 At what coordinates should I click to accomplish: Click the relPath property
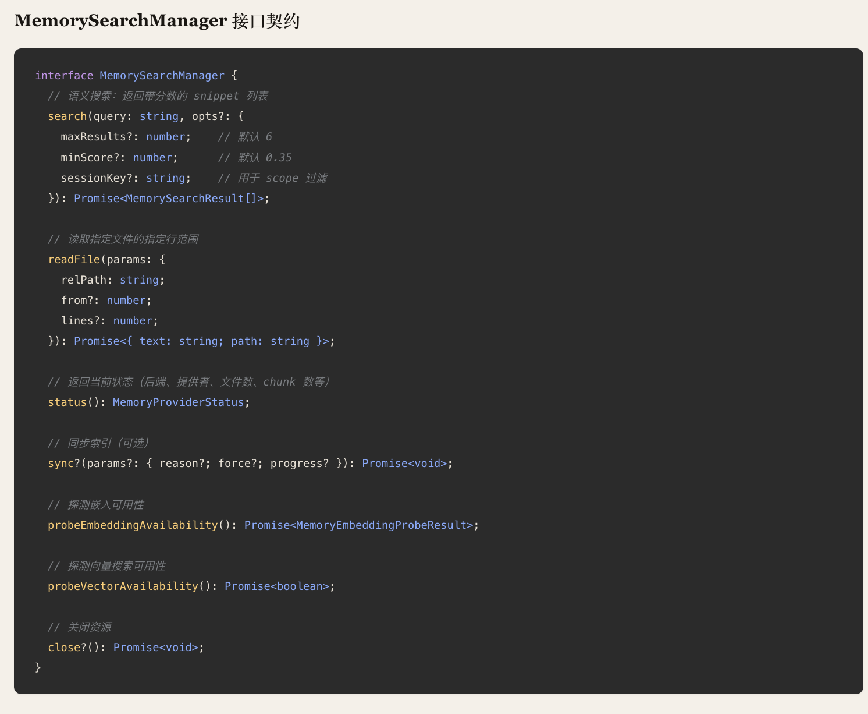pyautogui.click(x=83, y=280)
